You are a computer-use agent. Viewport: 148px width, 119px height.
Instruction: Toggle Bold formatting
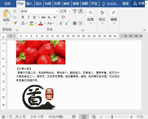[x=23, y=17]
